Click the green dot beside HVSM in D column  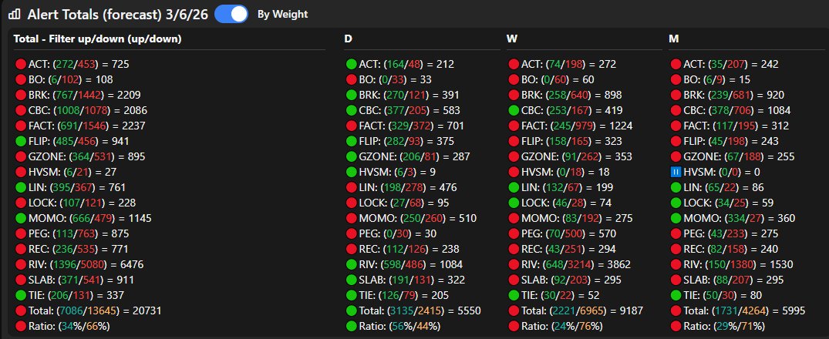click(351, 172)
